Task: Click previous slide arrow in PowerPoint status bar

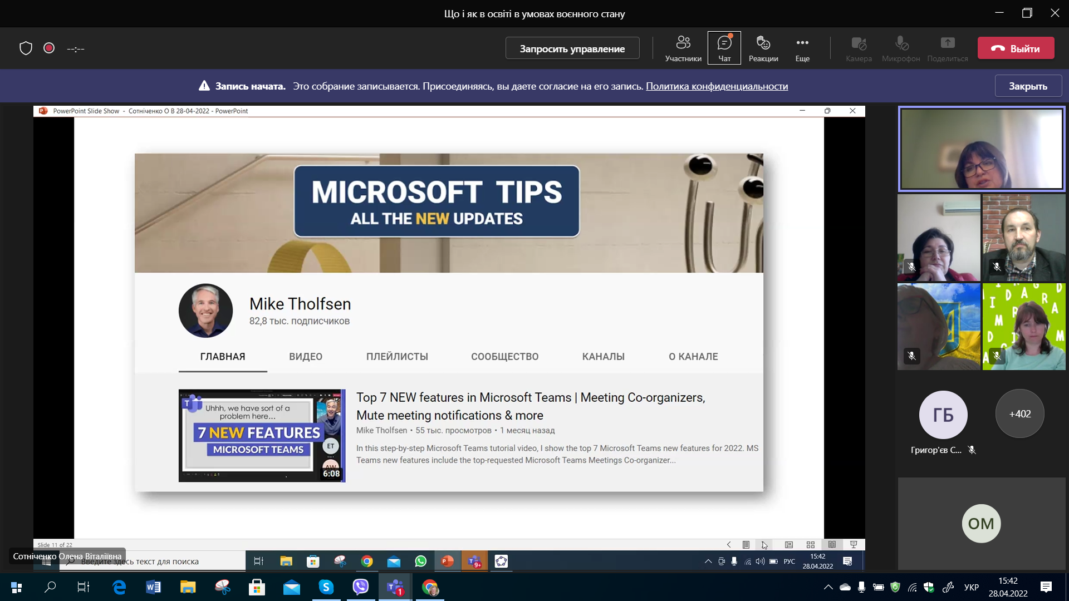Action: click(x=728, y=545)
